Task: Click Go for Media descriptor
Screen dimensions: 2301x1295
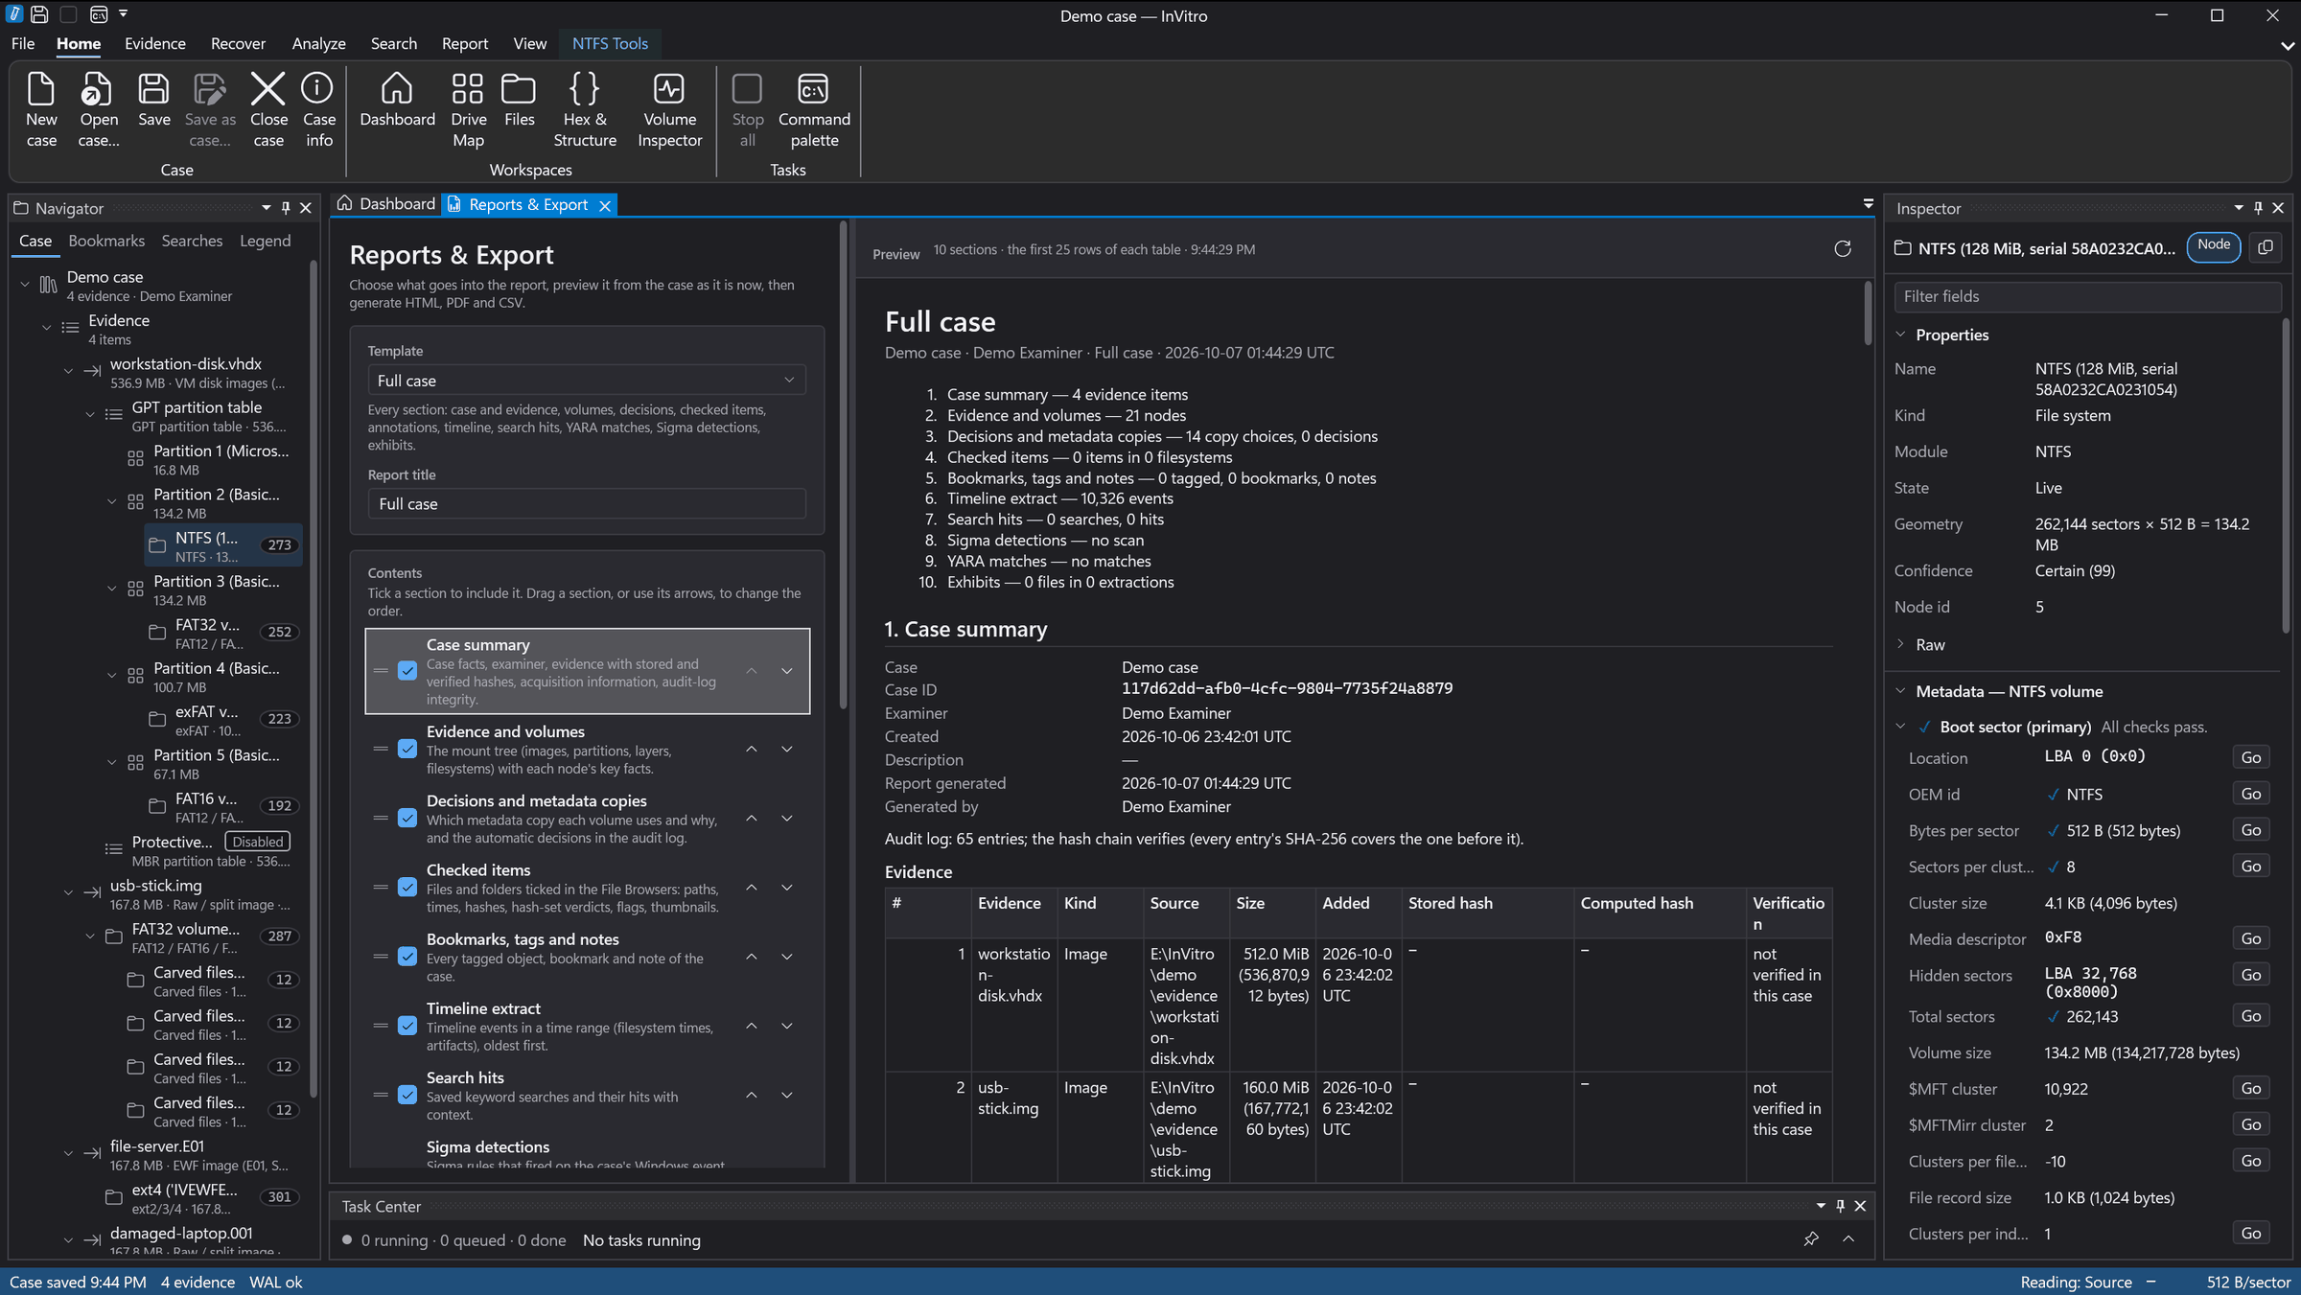Action: [2250, 938]
